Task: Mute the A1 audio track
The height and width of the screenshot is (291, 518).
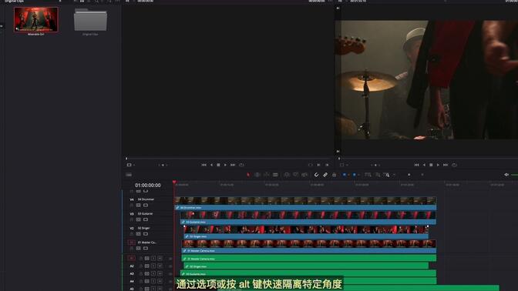Action: (160, 259)
